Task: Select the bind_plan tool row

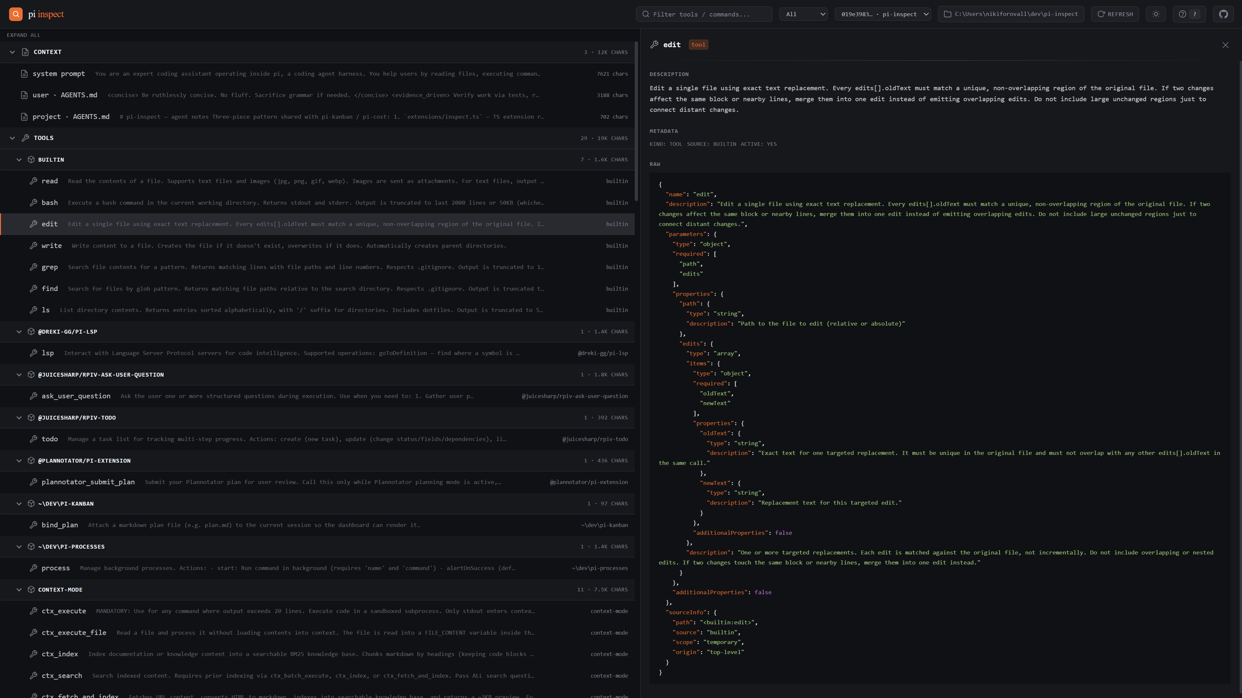Action: pyautogui.click(x=317, y=525)
